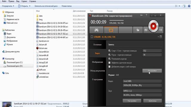Click the Bandicam key registration icon
The image size is (191, 107).
click(x=141, y=15)
